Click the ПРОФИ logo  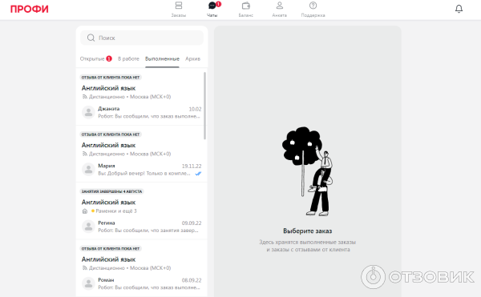click(x=30, y=9)
